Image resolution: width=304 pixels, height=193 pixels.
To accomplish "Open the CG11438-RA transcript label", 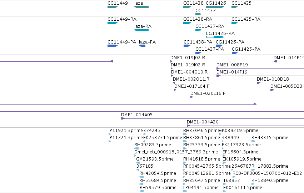I will click(x=198, y=19).
